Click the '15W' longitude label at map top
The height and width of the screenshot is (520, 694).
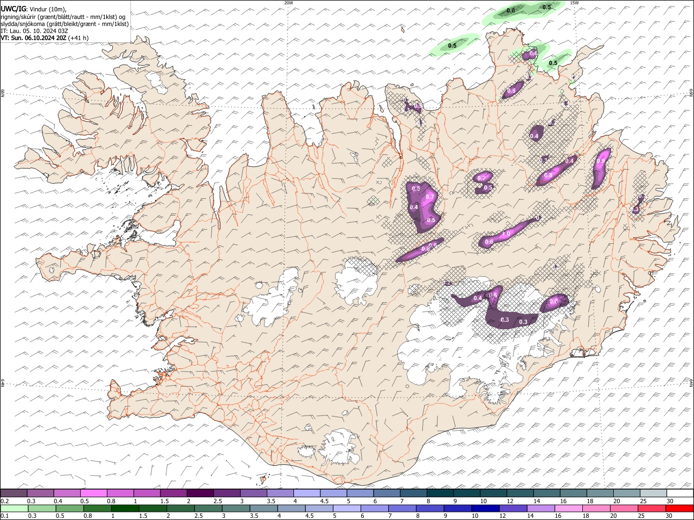coord(574,3)
